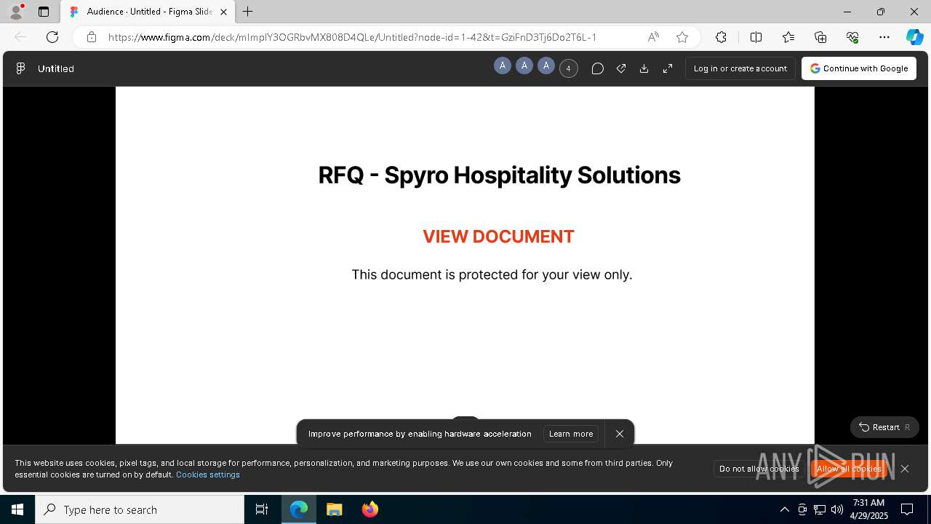This screenshot has width=931, height=524.
Task: Add this page to favorites star
Action: (x=682, y=37)
